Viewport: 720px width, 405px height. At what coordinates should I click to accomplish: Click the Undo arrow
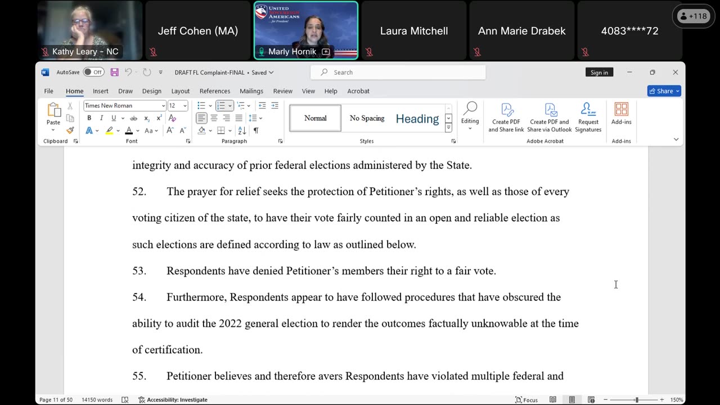(x=128, y=72)
